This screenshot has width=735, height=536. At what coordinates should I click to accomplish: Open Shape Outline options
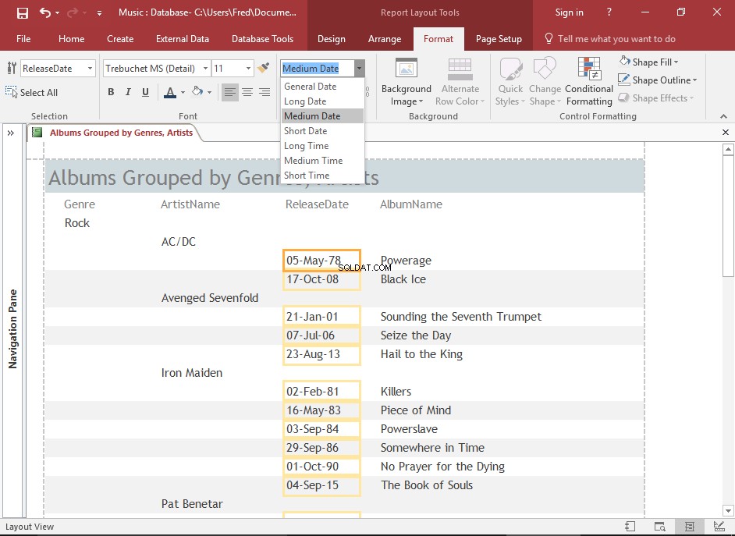coord(657,80)
